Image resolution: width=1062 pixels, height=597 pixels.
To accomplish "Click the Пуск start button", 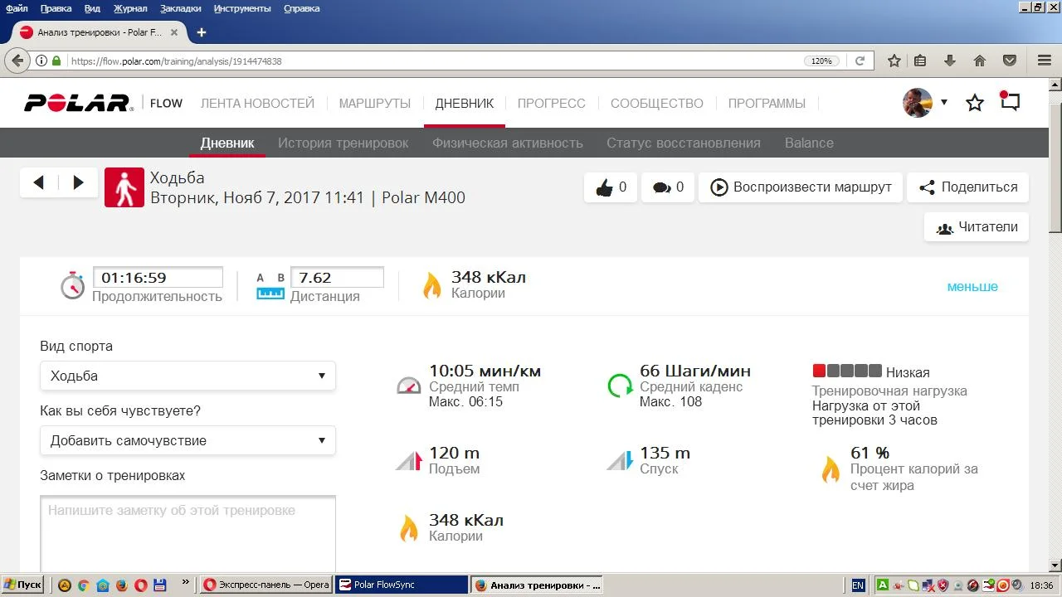I will pyautogui.click(x=22, y=585).
